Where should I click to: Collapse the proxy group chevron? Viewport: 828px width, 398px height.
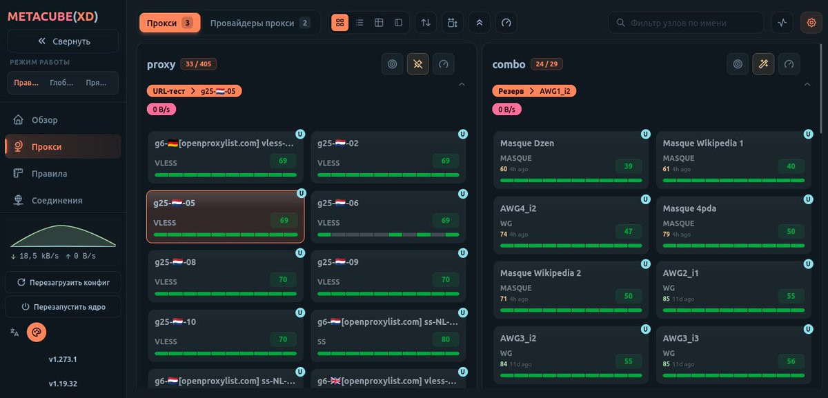pyautogui.click(x=462, y=84)
